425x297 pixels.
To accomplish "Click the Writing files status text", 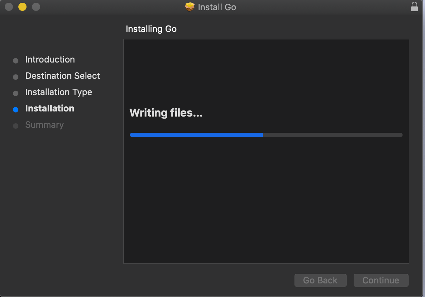I will tap(166, 113).
